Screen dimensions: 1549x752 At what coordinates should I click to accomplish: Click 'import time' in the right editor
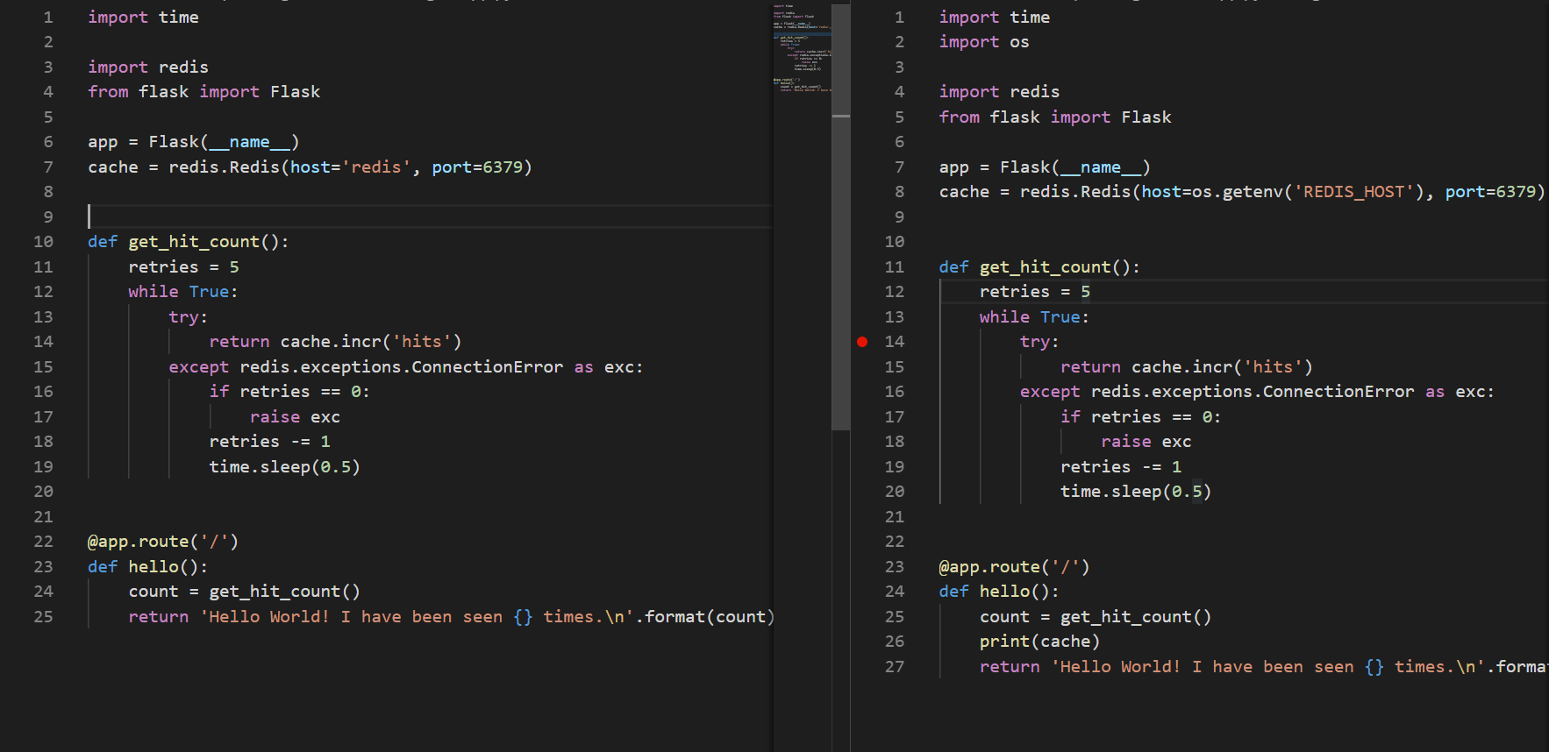(x=995, y=18)
